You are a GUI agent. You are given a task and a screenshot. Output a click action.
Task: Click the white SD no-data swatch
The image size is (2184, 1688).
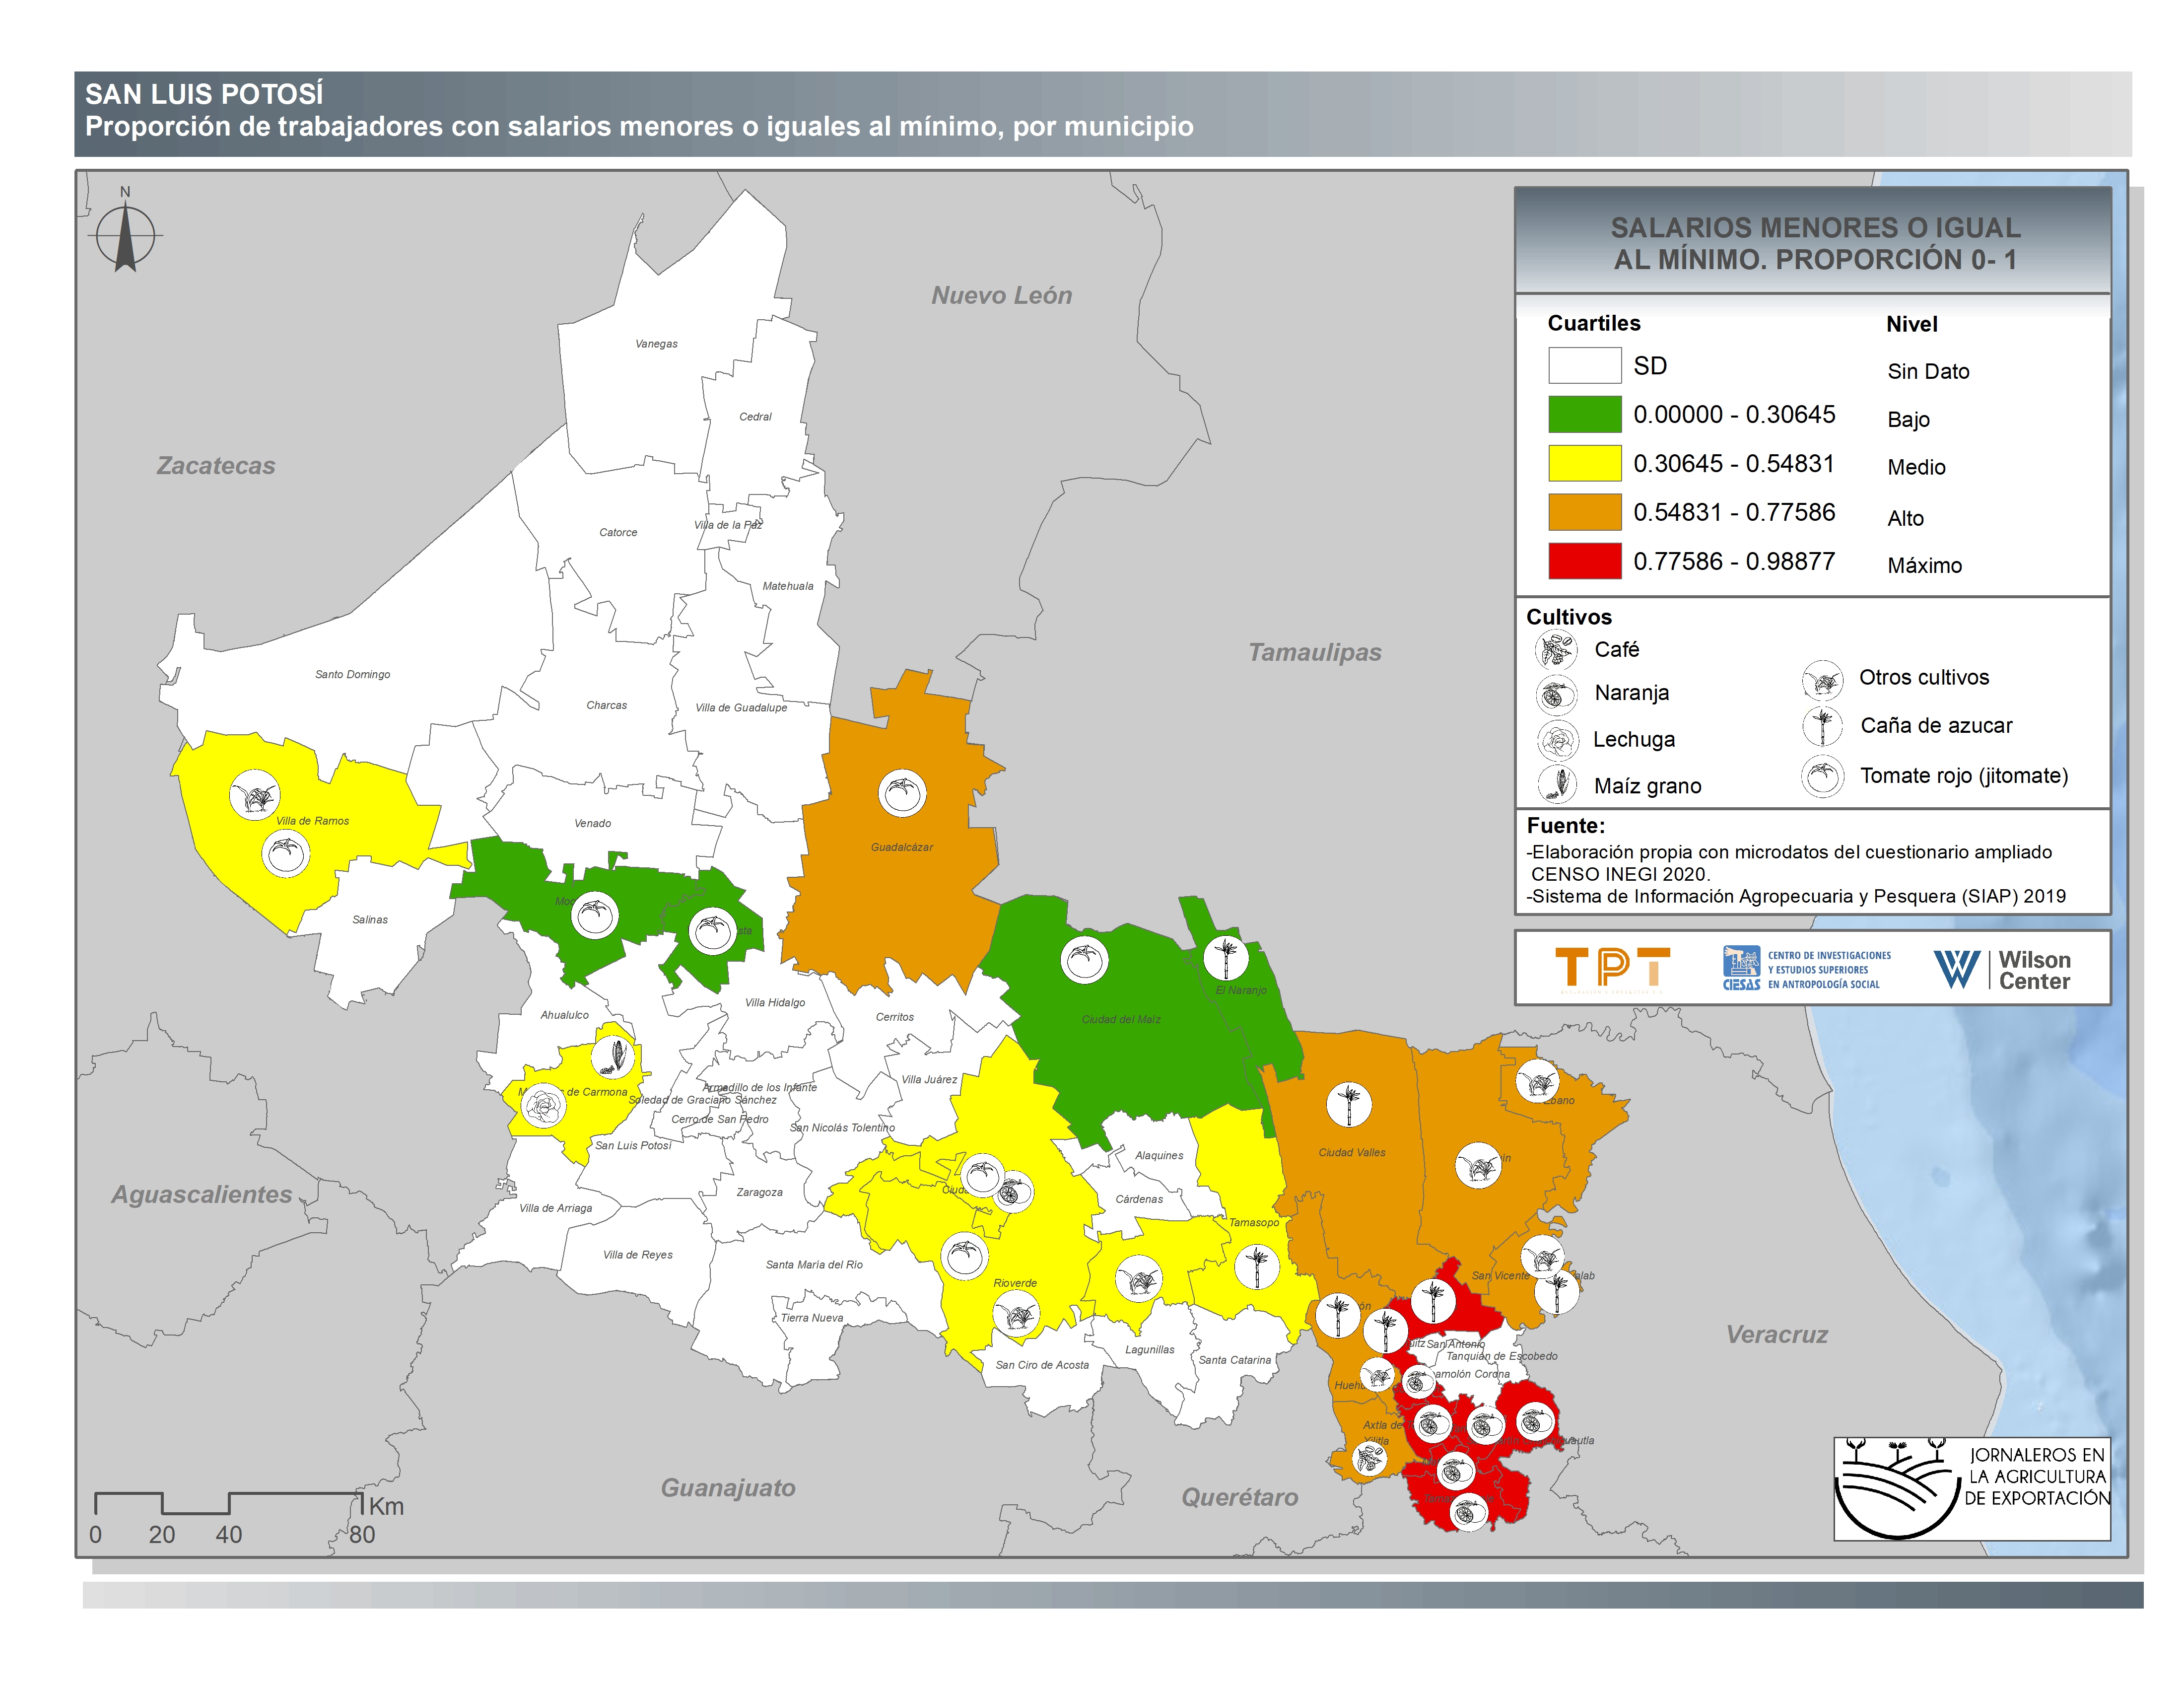pos(1584,365)
